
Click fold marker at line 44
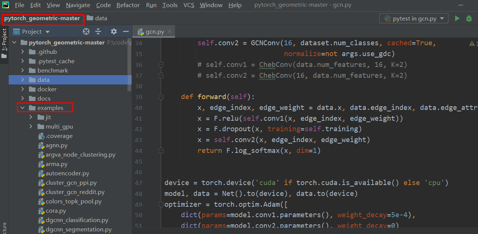point(161,151)
